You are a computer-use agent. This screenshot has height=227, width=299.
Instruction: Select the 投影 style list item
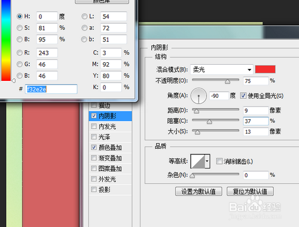point(111,190)
